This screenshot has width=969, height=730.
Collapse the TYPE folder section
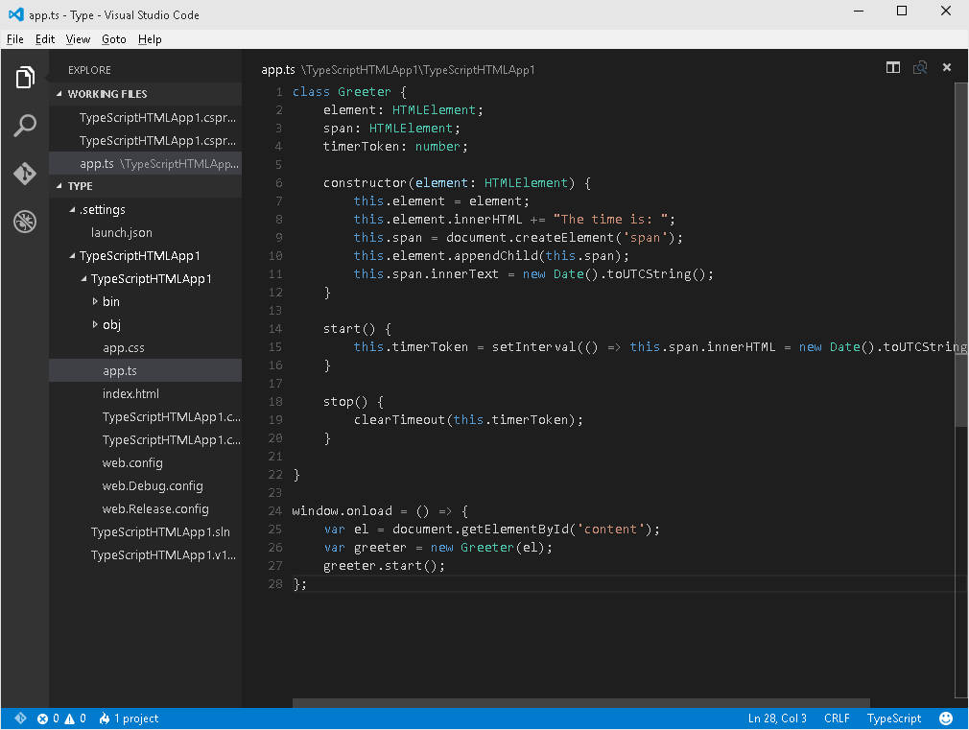click(x=59, y=186)
